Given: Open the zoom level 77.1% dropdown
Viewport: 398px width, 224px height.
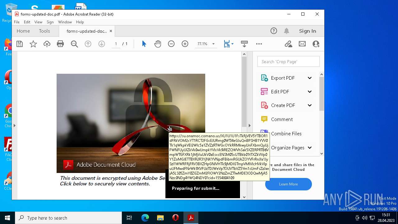Looking at the screenshot, I should point(213,44).
